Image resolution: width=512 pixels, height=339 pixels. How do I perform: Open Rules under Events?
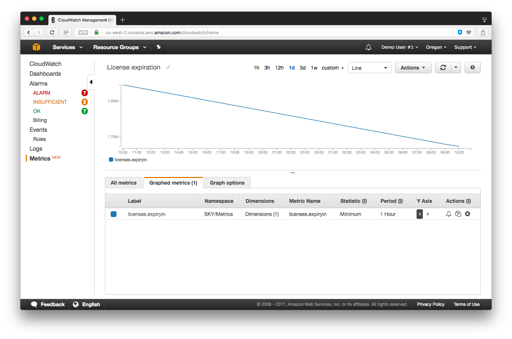[40, 139]
